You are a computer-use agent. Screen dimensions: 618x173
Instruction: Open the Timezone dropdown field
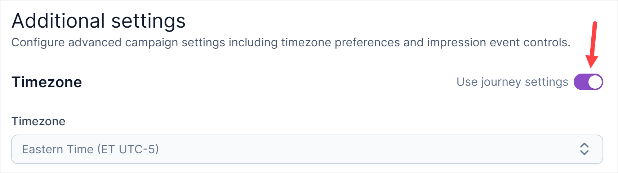(307, 149)
